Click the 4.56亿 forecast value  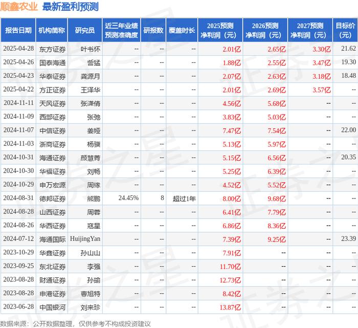[x=232, y=103]
